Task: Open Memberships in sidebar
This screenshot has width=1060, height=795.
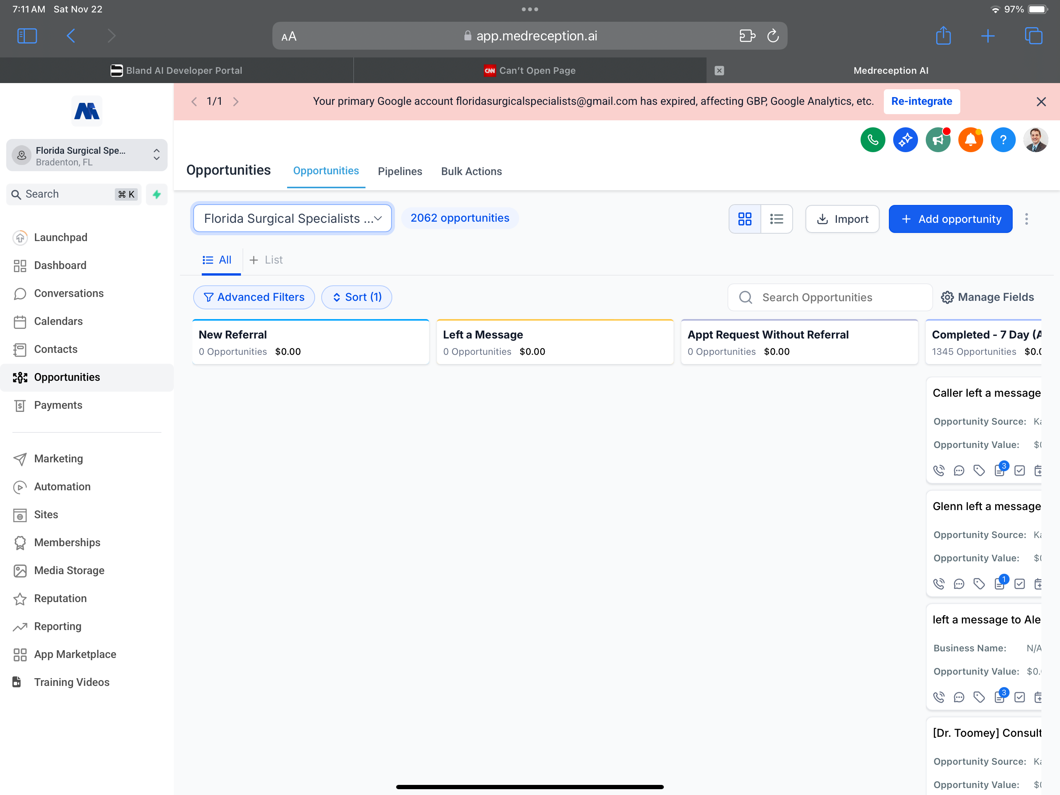Action: click(87, 542)
